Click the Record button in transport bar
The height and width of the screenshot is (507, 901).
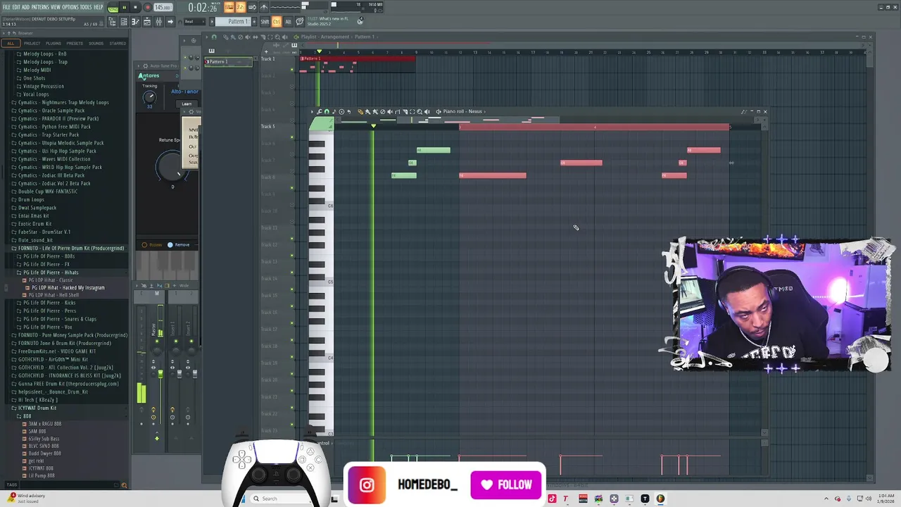pos(148,7)
